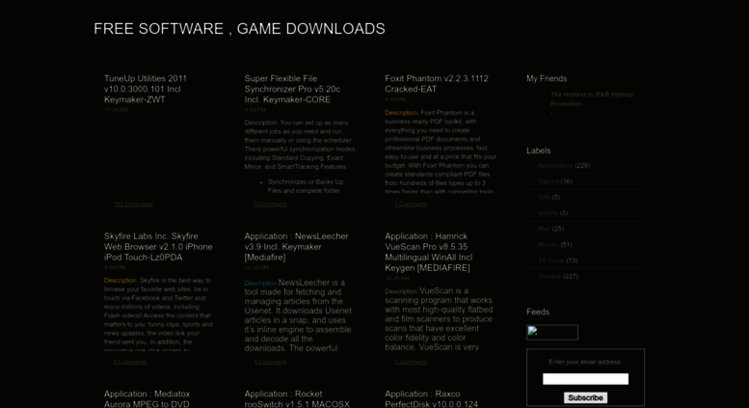Click the Labels sidebar heading
Screen dimensions: 749x408
(x=538, y=150)
